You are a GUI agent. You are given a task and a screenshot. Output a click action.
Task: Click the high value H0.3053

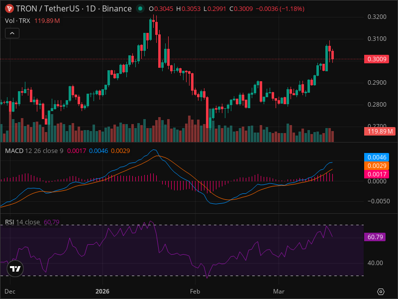coord(189,9)
